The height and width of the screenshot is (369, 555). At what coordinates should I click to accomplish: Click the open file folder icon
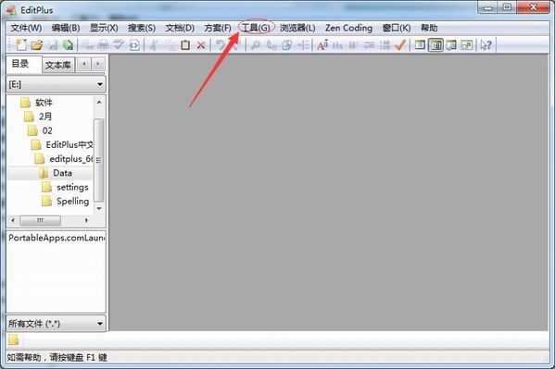pyautogui.click(x=36, y=45)
